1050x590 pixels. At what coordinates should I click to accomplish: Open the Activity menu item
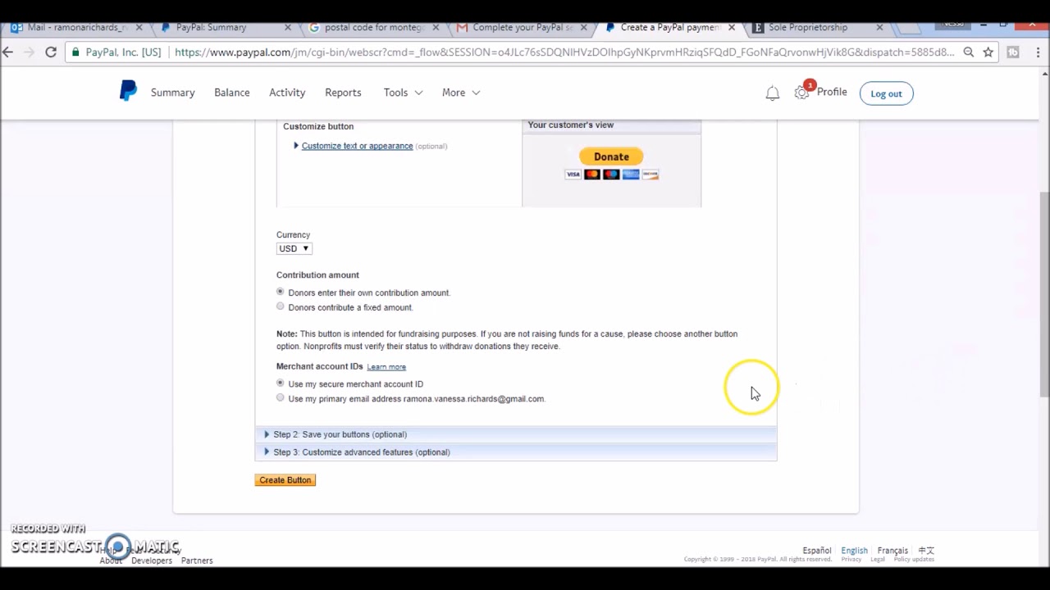point(286,92)
